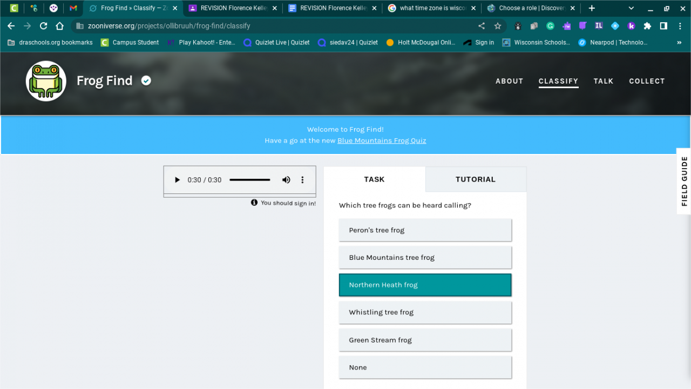691x389 pixels.
Task: Switch to the Task tab
Action: pos(375,179)
